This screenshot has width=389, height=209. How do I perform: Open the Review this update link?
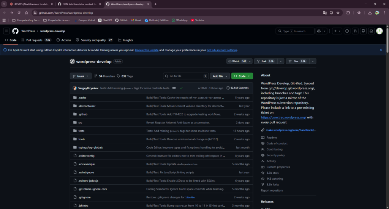147,50
